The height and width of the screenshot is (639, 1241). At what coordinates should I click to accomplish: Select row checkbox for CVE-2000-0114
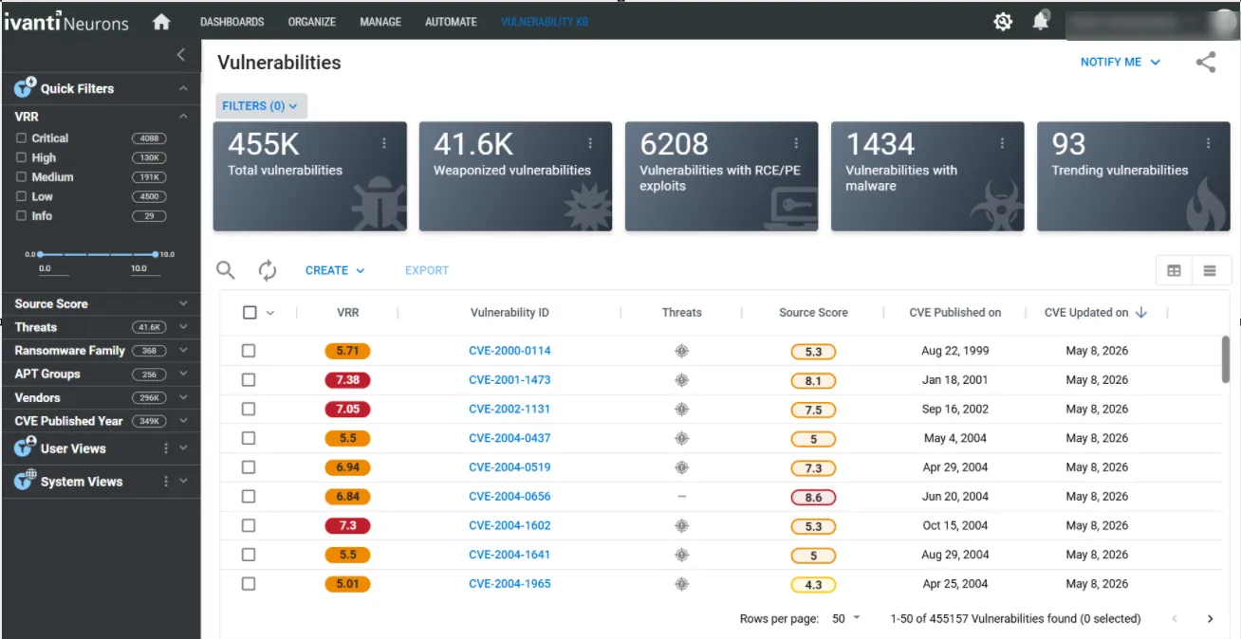pyautogui.click(x=249, y=351)
